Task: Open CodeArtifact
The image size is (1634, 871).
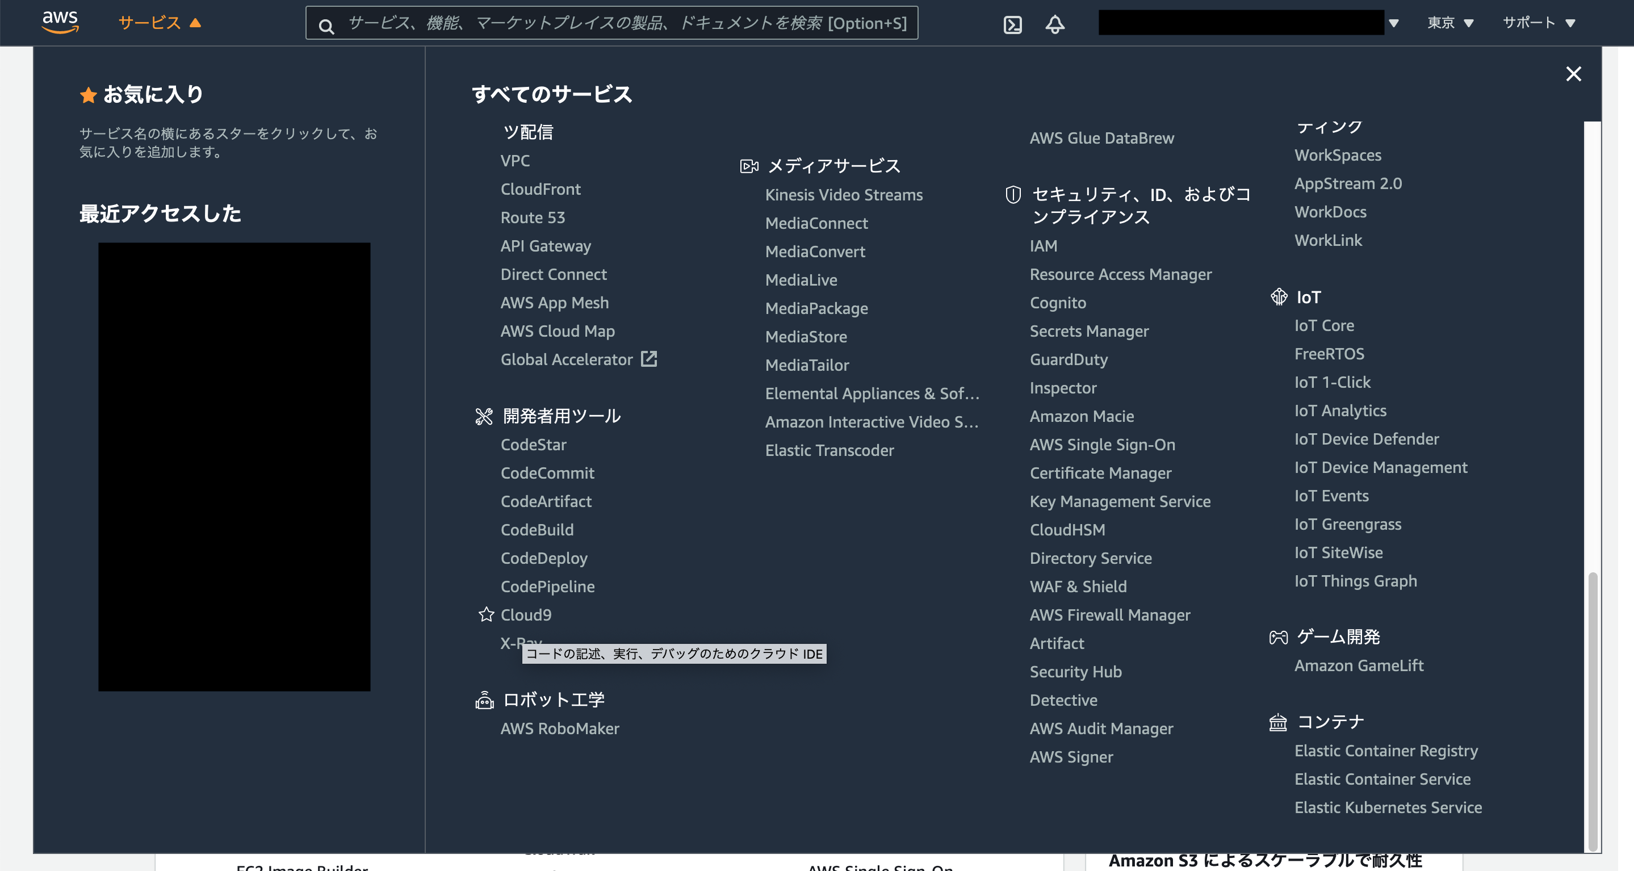Action: (546, 502)
